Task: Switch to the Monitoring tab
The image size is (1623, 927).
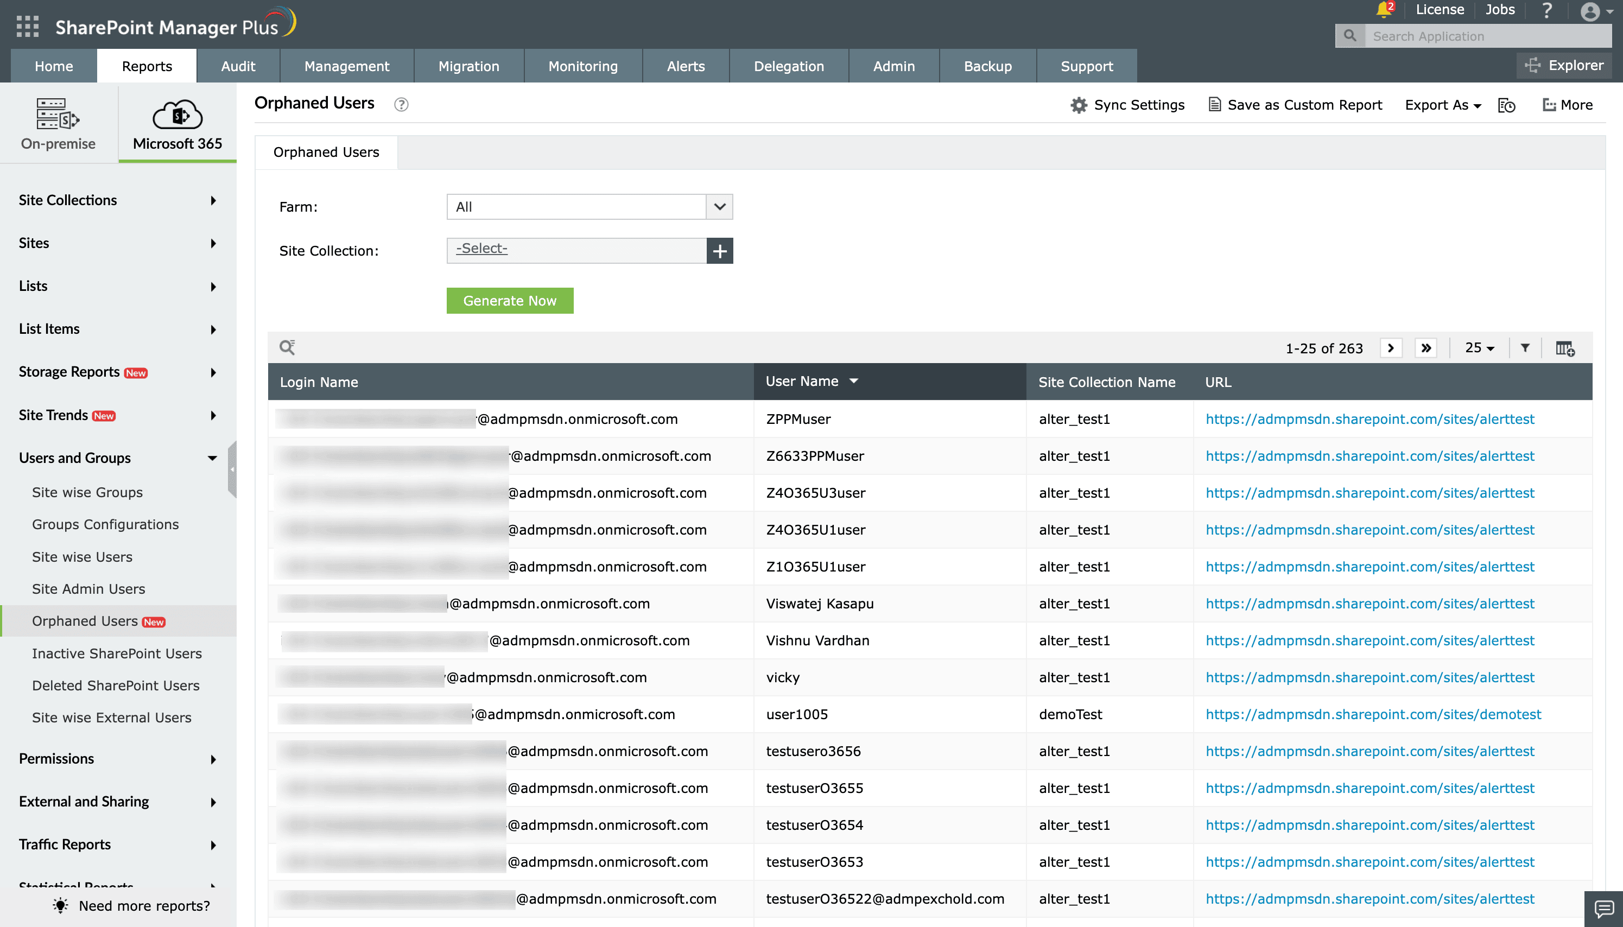Action: point(582,66)
